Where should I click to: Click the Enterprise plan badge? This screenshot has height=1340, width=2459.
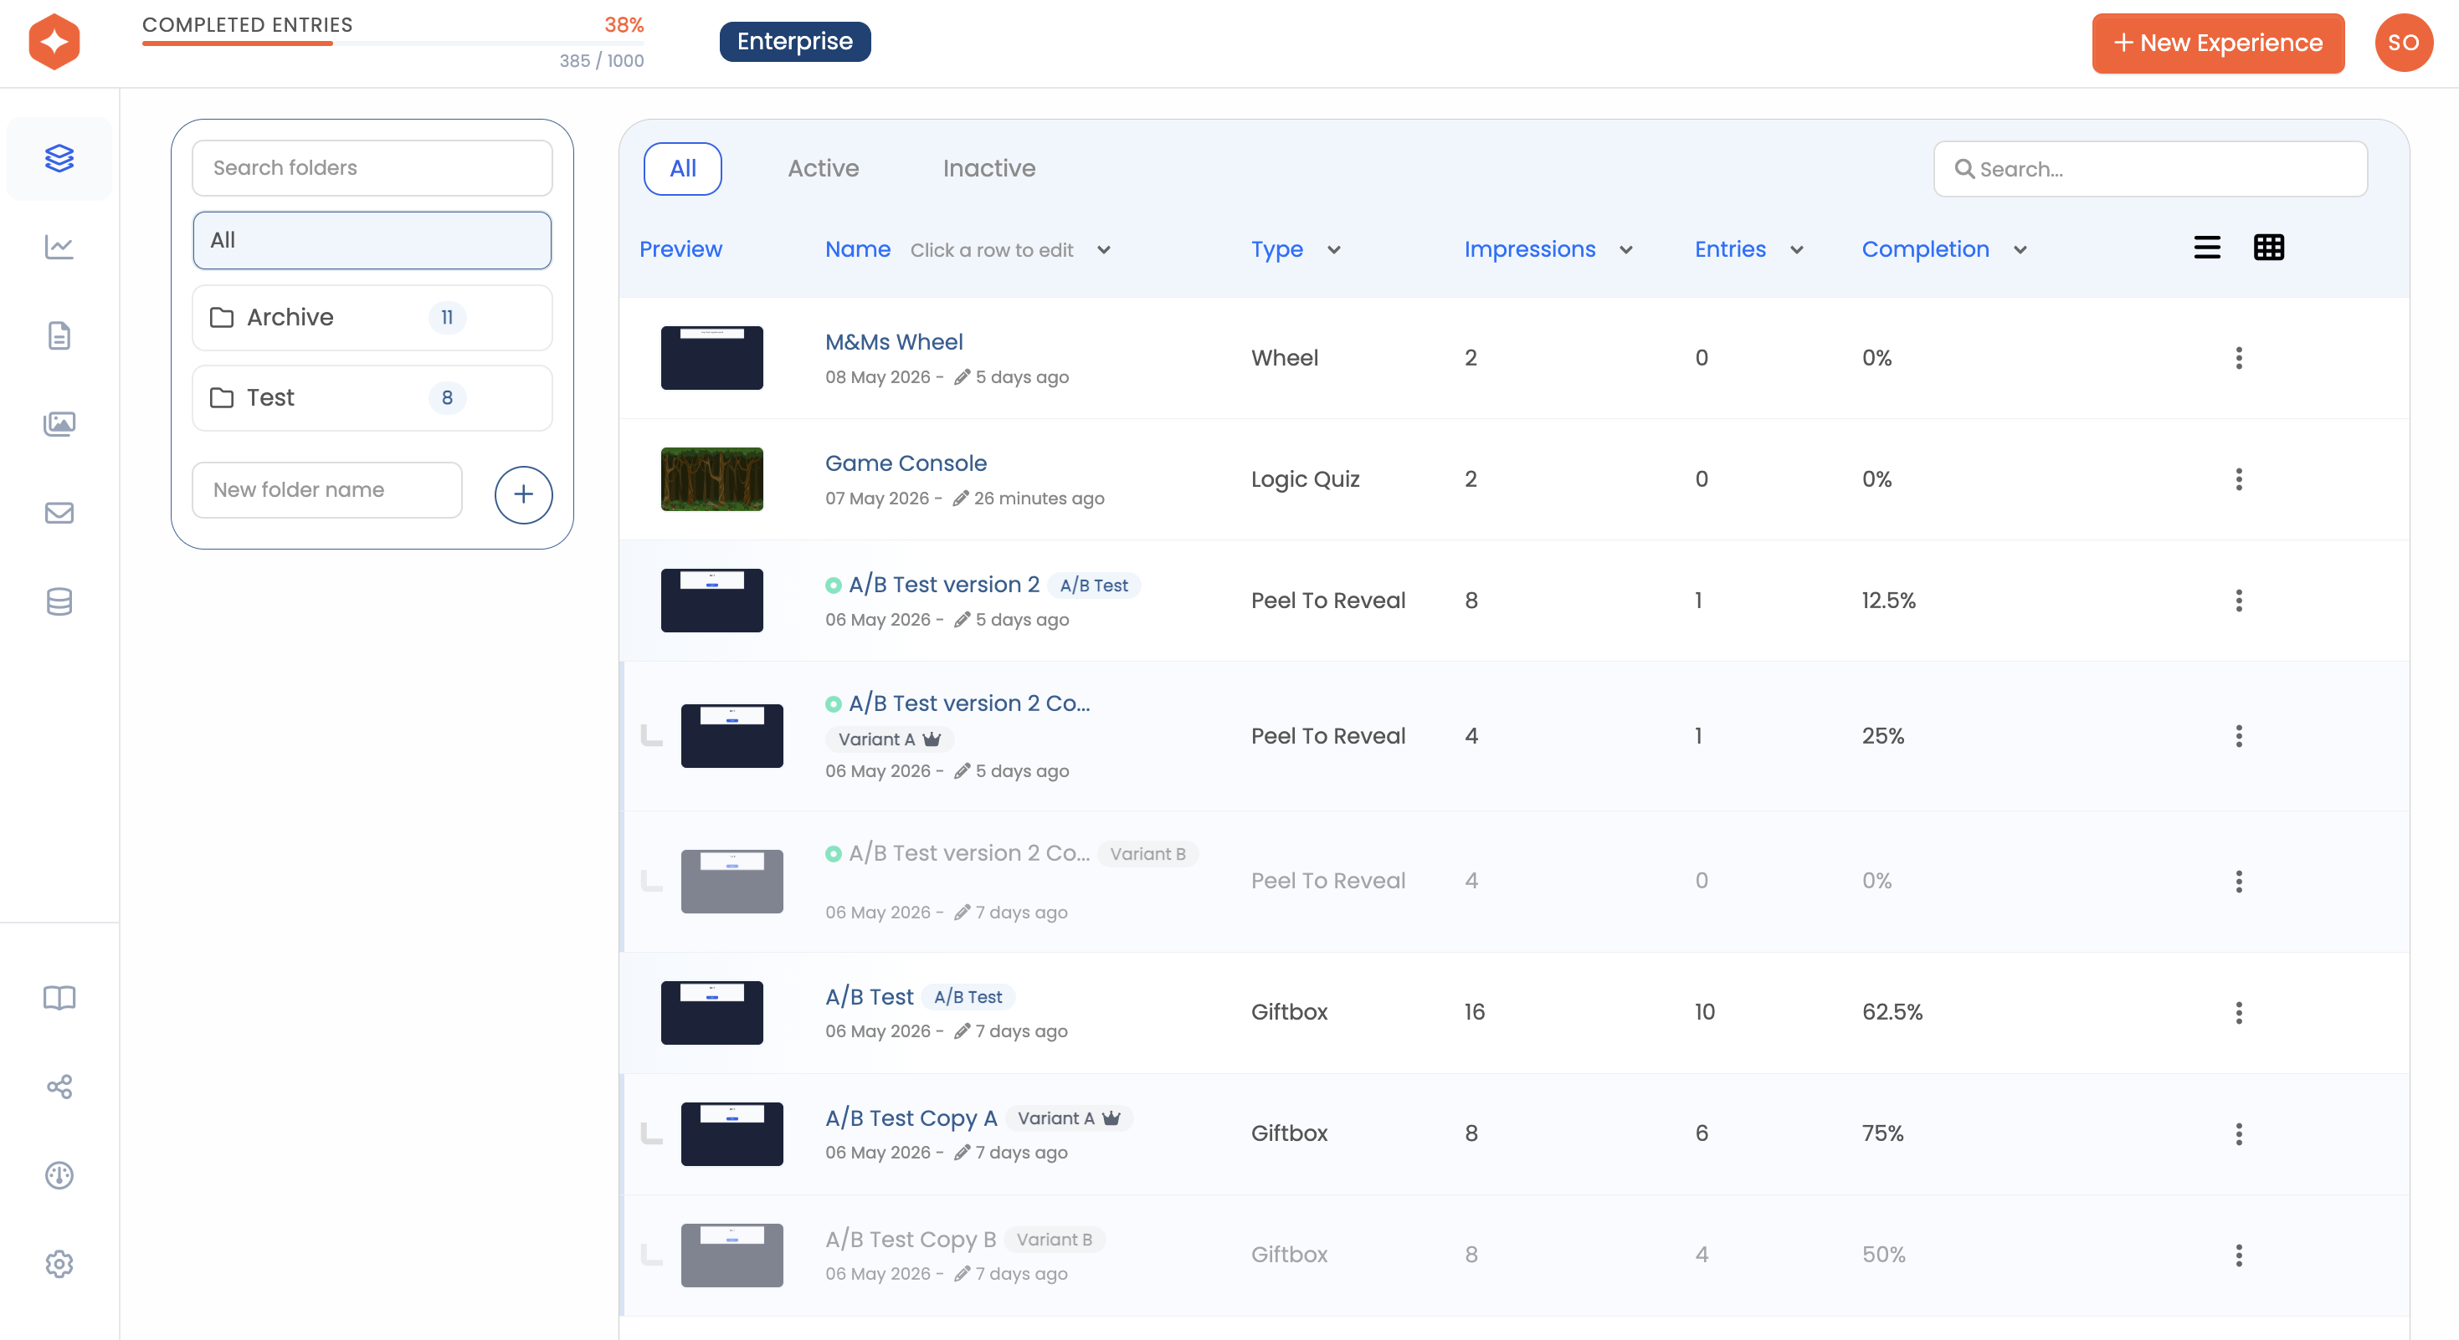click(x=794, y=42)
